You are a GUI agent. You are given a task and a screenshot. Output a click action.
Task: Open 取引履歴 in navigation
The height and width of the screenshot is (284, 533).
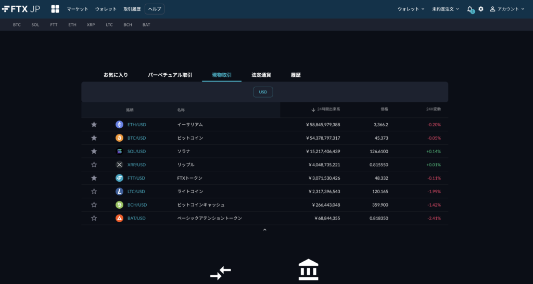(132, 9)
